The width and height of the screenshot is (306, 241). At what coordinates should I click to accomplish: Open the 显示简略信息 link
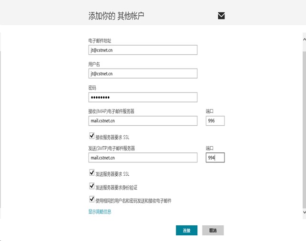coord(100,211)
